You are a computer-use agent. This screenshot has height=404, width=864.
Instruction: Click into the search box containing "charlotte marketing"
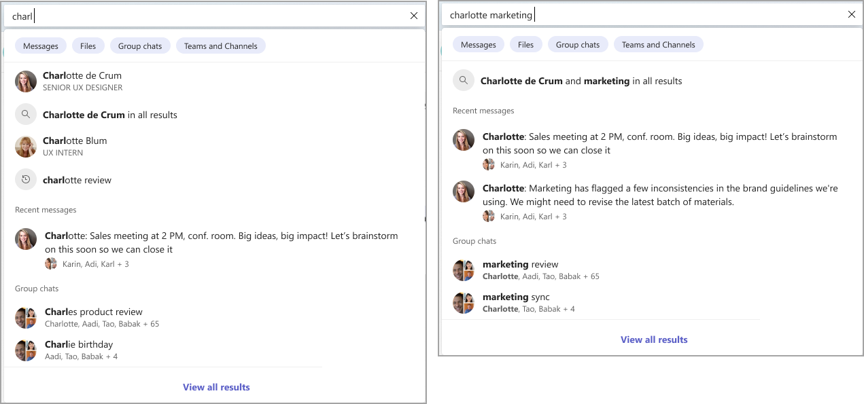pos(646,15)
